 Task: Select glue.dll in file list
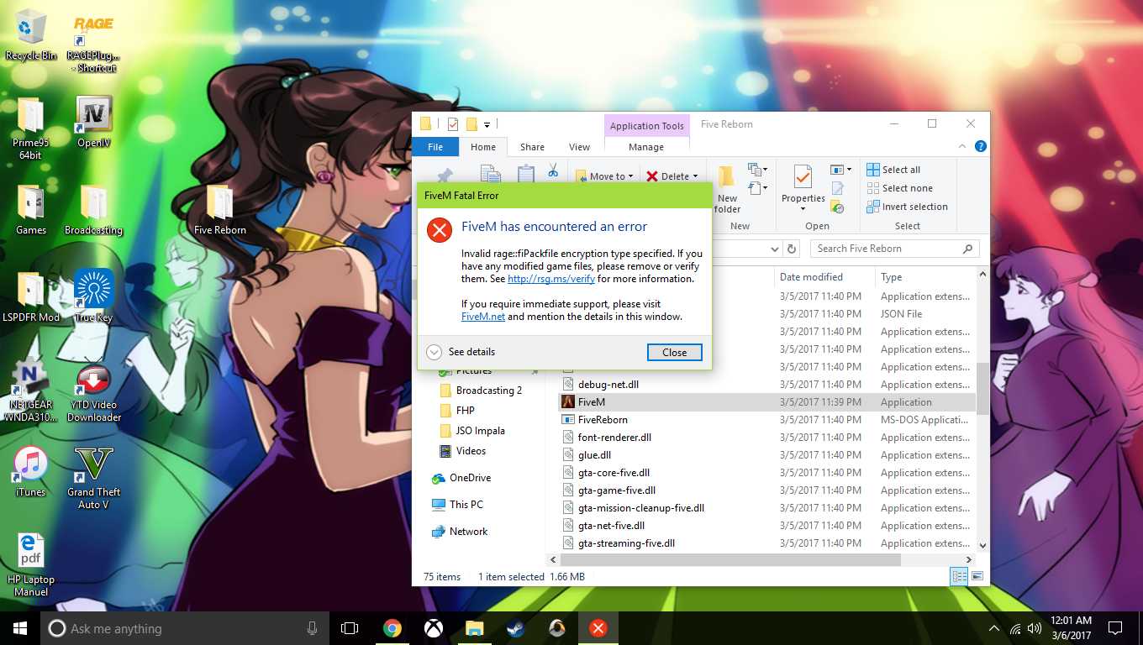coord(594,455)
